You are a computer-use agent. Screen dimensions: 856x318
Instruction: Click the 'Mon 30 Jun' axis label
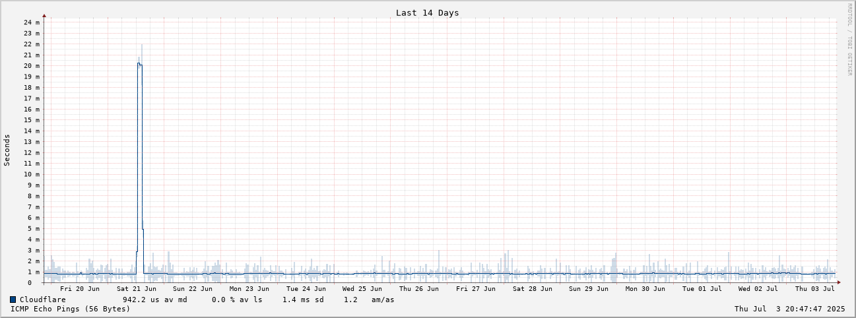pyautogui.click(x=645, y=288)
